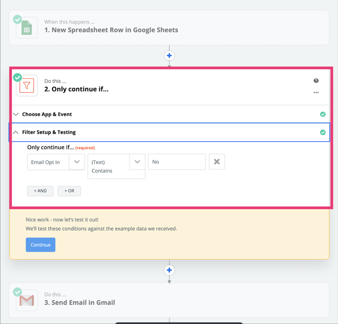Click the green checkmark on Filter Setup & Testing
The height and width of the screenshot is (324, 338).
pos(322,132)
